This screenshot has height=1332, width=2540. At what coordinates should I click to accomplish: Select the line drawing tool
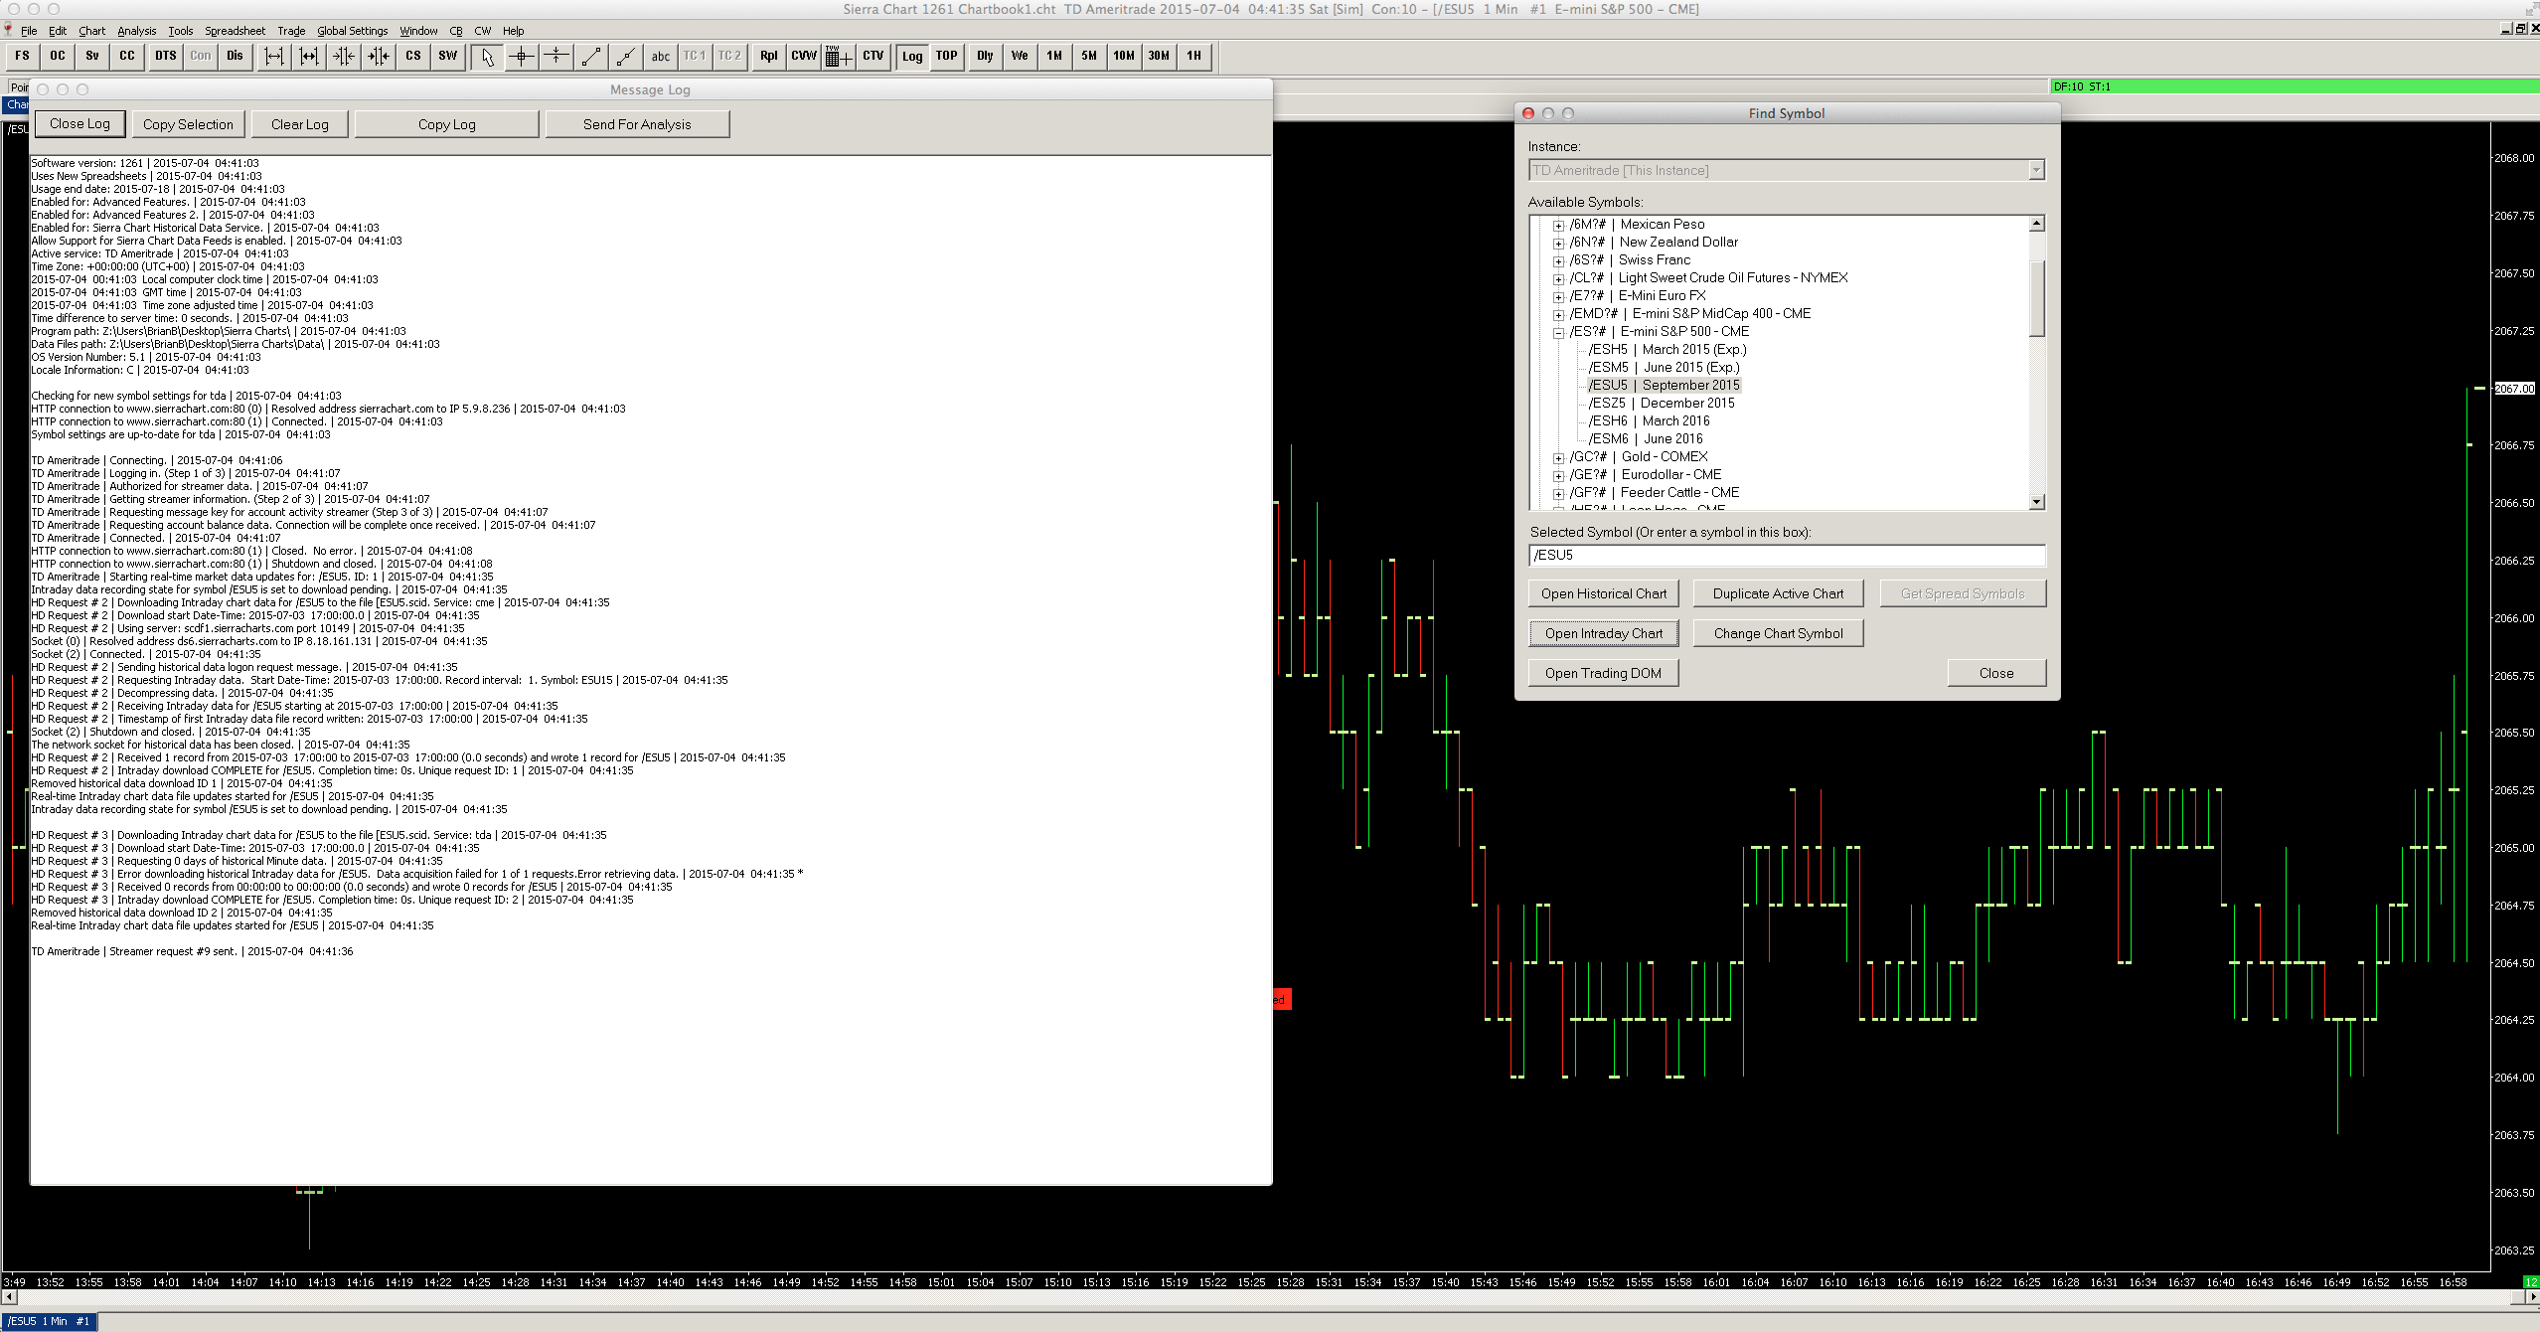coord(591,57)
